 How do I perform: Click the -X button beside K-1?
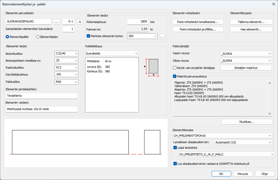(x=80, y=22)
